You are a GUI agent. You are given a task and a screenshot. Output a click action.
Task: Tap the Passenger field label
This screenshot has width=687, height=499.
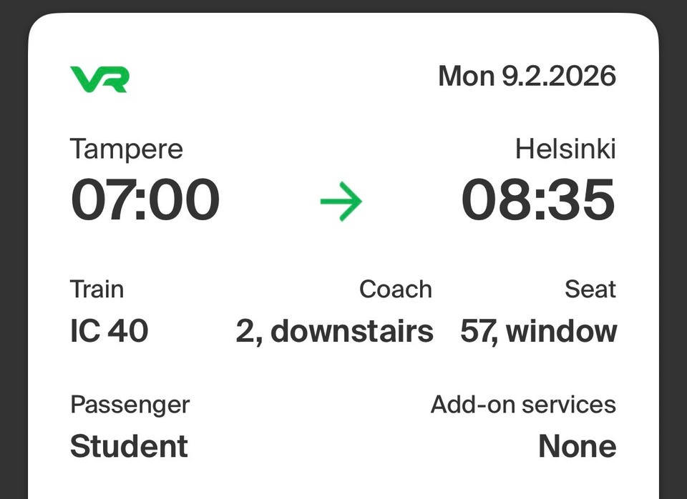[x=130, y=405]
